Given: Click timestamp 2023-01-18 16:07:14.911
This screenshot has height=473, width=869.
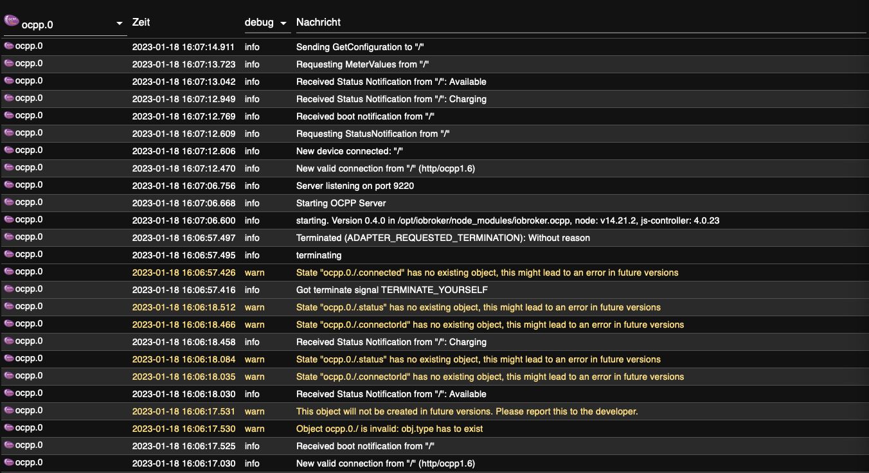Looking at the screenshot, I should click(184, 47).
